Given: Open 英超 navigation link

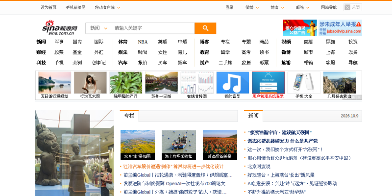Looking at the screenshot, I should point(163,42).
